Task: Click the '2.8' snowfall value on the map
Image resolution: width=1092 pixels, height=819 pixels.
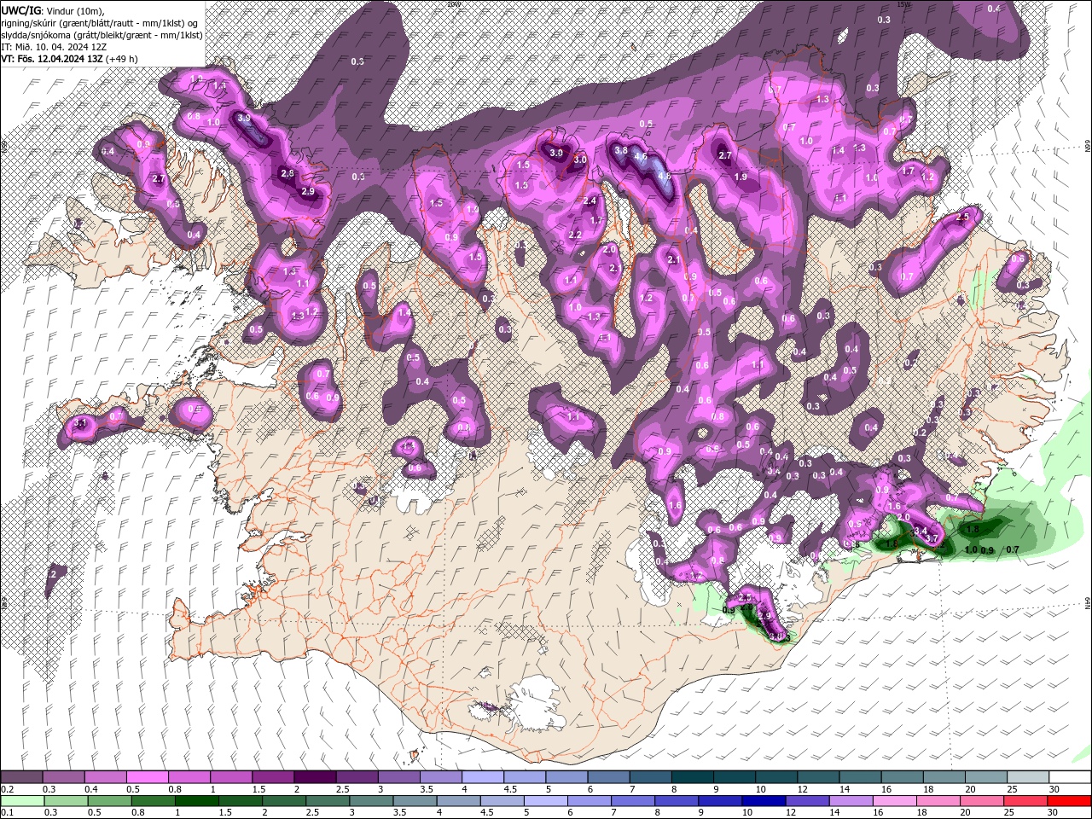Action: [x=288, y=173]
